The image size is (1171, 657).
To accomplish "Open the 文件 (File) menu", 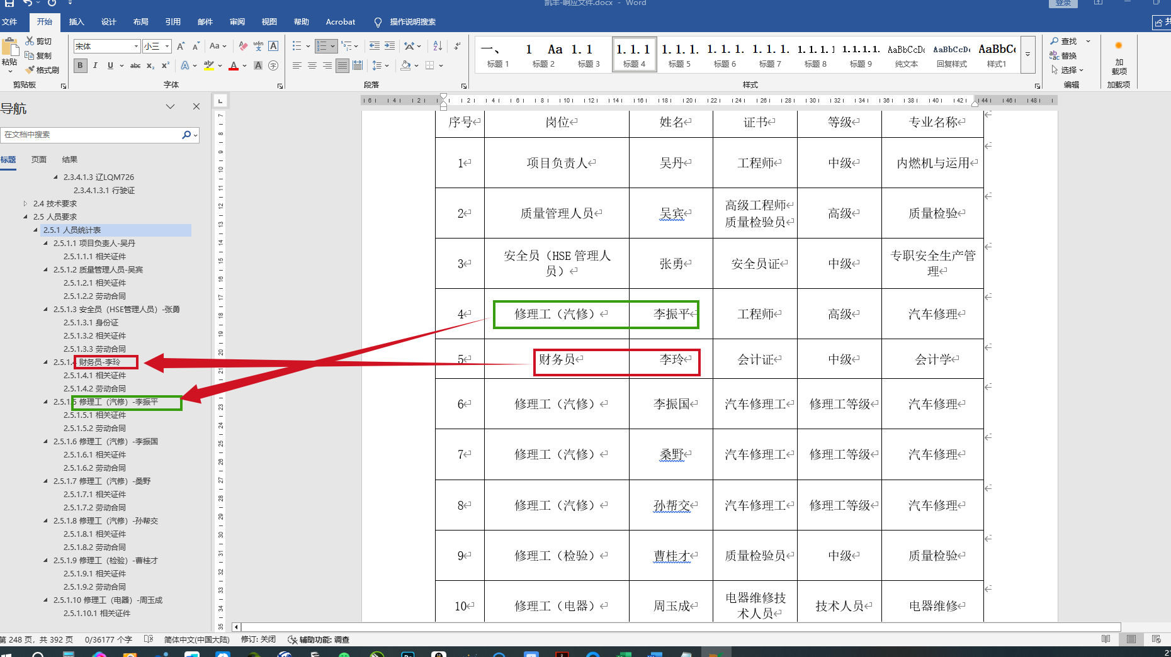I will click(9, 22).
